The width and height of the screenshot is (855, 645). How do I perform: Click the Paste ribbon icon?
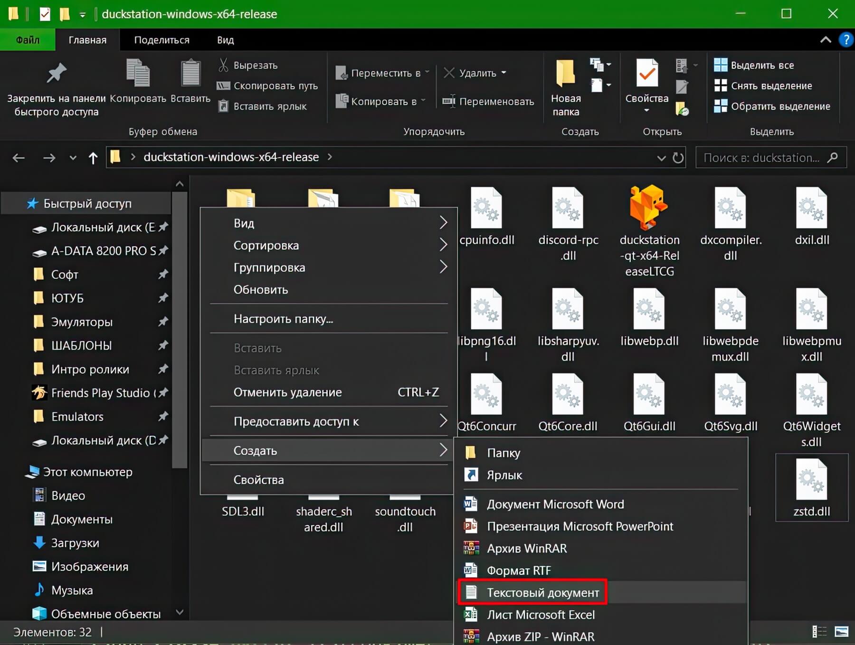(190, 73)
